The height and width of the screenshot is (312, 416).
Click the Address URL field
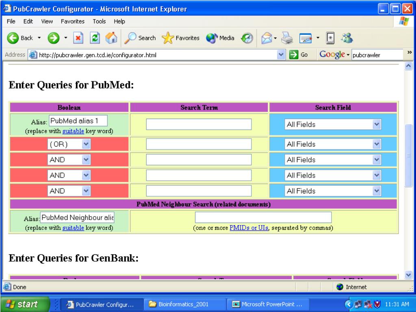157,55
